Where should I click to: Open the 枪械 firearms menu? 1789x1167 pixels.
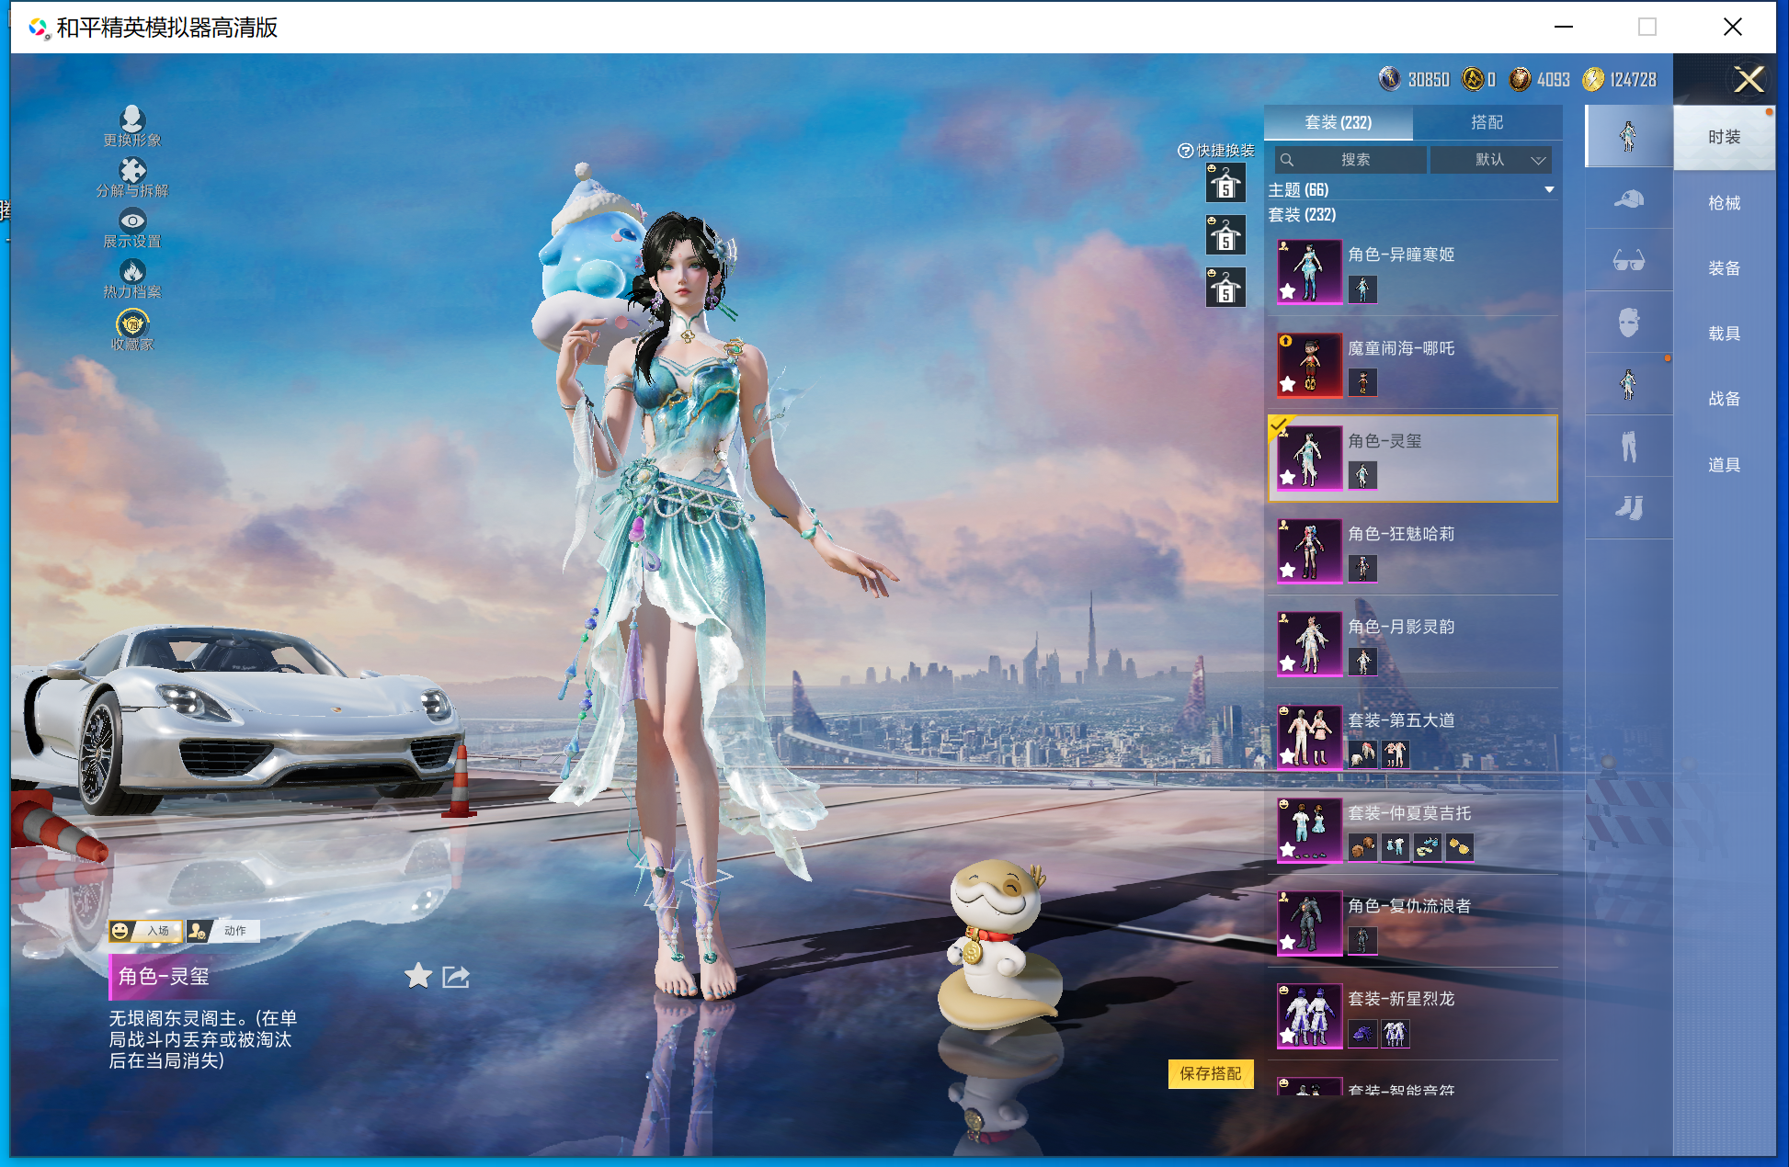(x=1724, y=203)
